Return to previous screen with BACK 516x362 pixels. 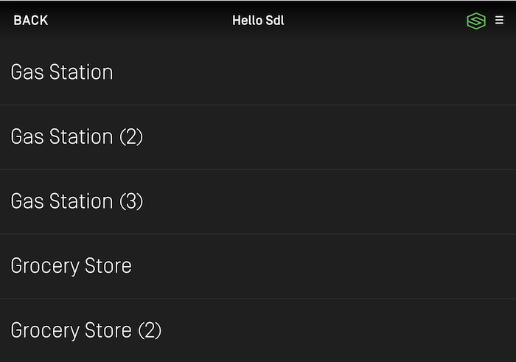pyautogui.click(x=31, y=21)
